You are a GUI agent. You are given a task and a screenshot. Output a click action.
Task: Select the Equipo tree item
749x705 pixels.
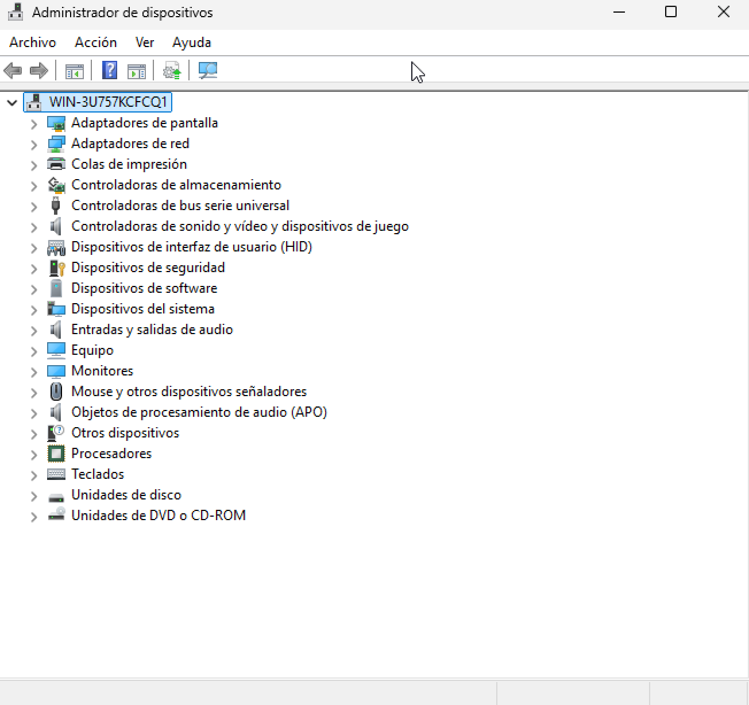(x=92, y=350)
